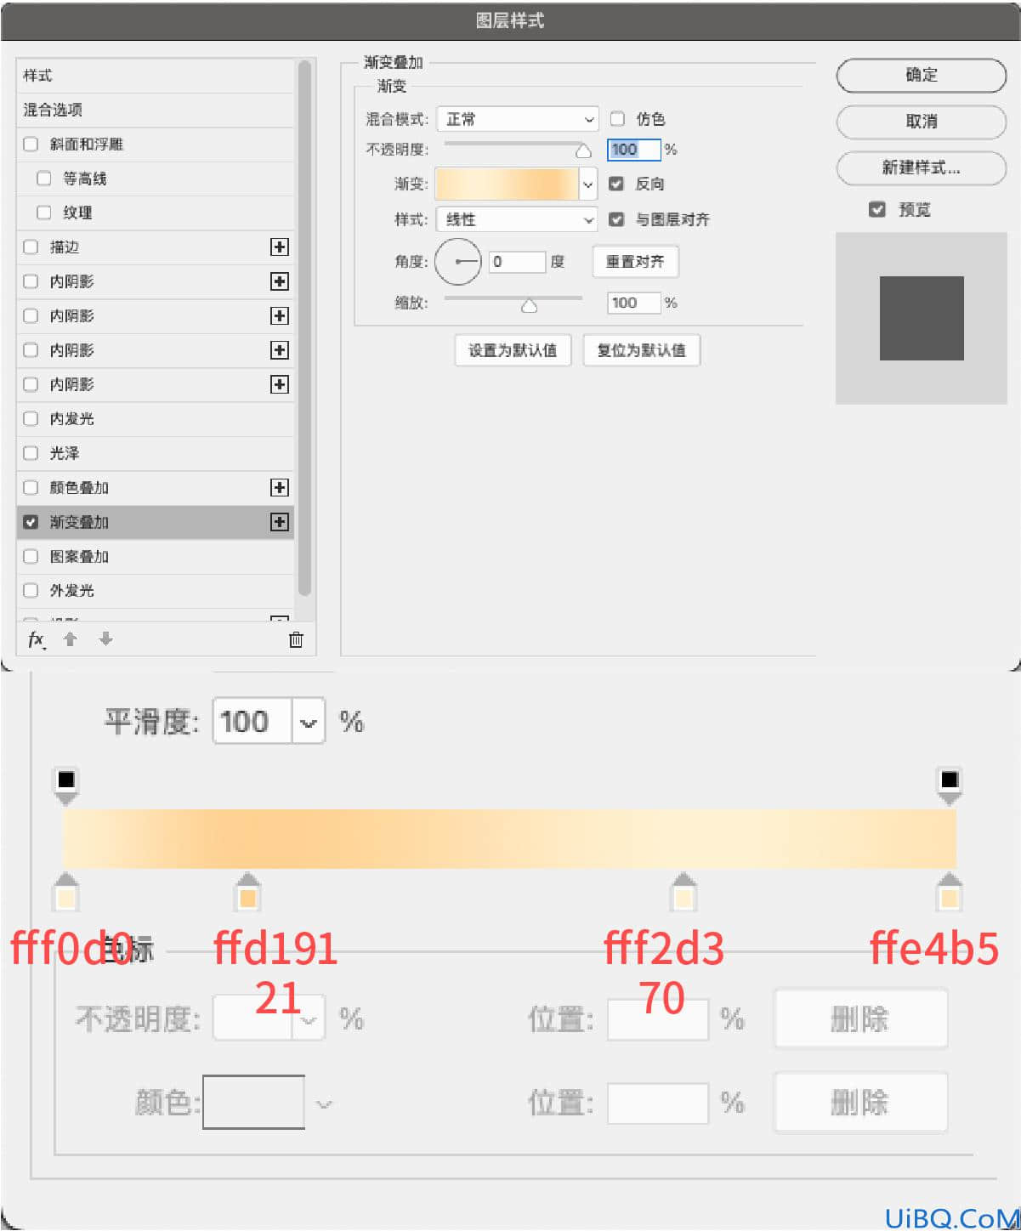Enable the 纹理 checkbox
The height and width of the screenshot is (1231, 1021).
(x=44, y=213)
